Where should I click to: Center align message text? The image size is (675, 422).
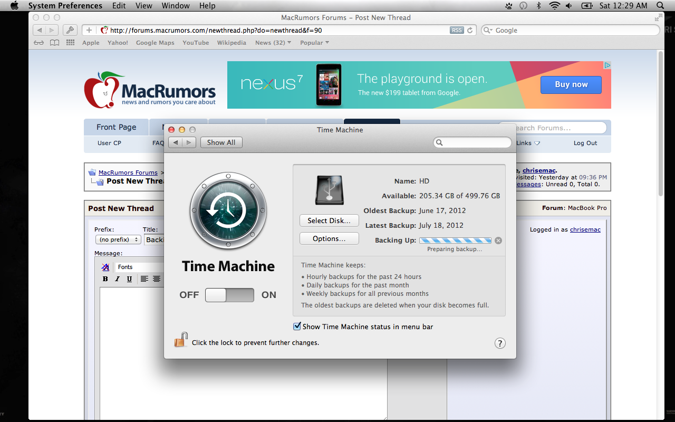pyautogui.click(x=157, y=279)
